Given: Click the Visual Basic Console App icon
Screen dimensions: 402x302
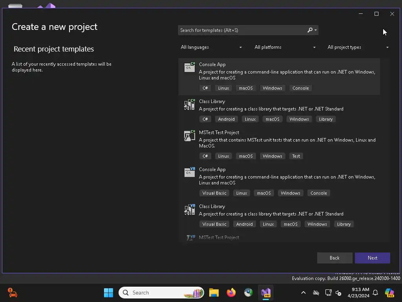Looking at the screenshot, I should pos(190,172).
